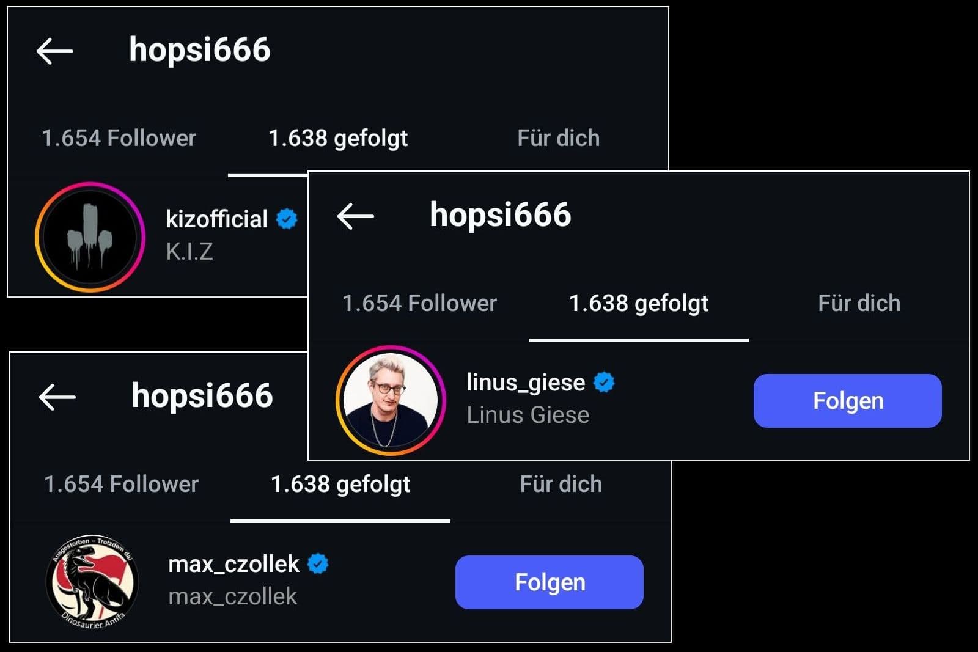Open the gefolgt tab in bottom panel
The image size is (978, 652).
341,484
